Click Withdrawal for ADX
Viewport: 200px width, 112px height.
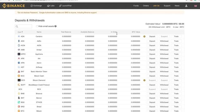click(x=164, y=41)
